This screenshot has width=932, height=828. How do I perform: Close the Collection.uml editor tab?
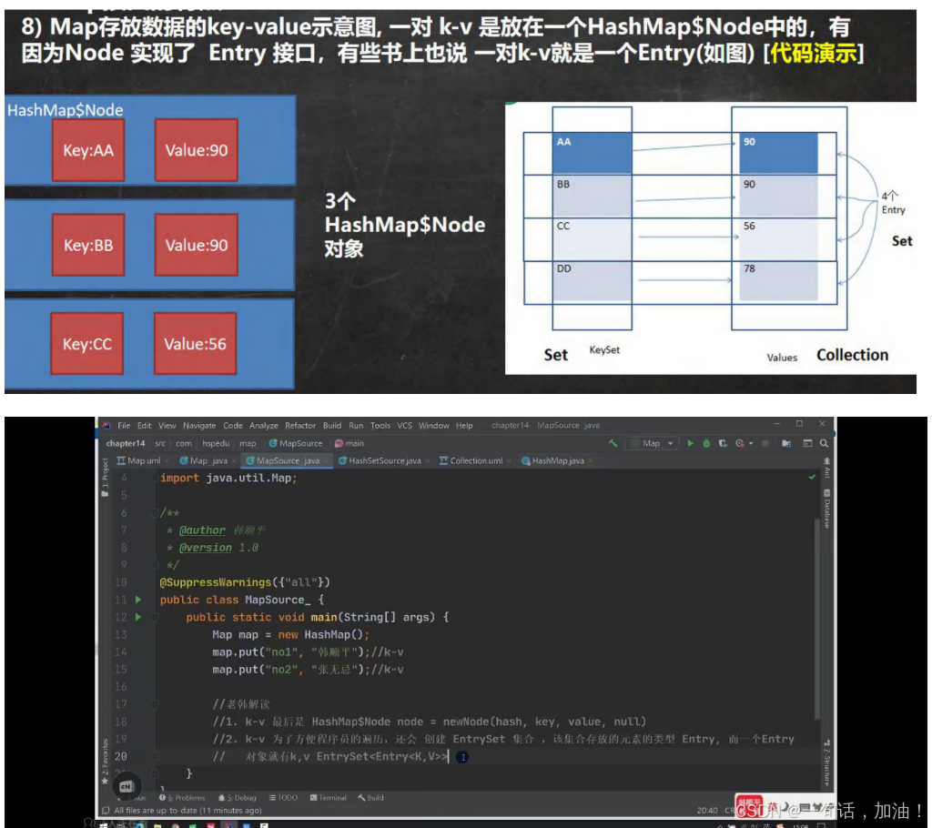tap(510, 461)
